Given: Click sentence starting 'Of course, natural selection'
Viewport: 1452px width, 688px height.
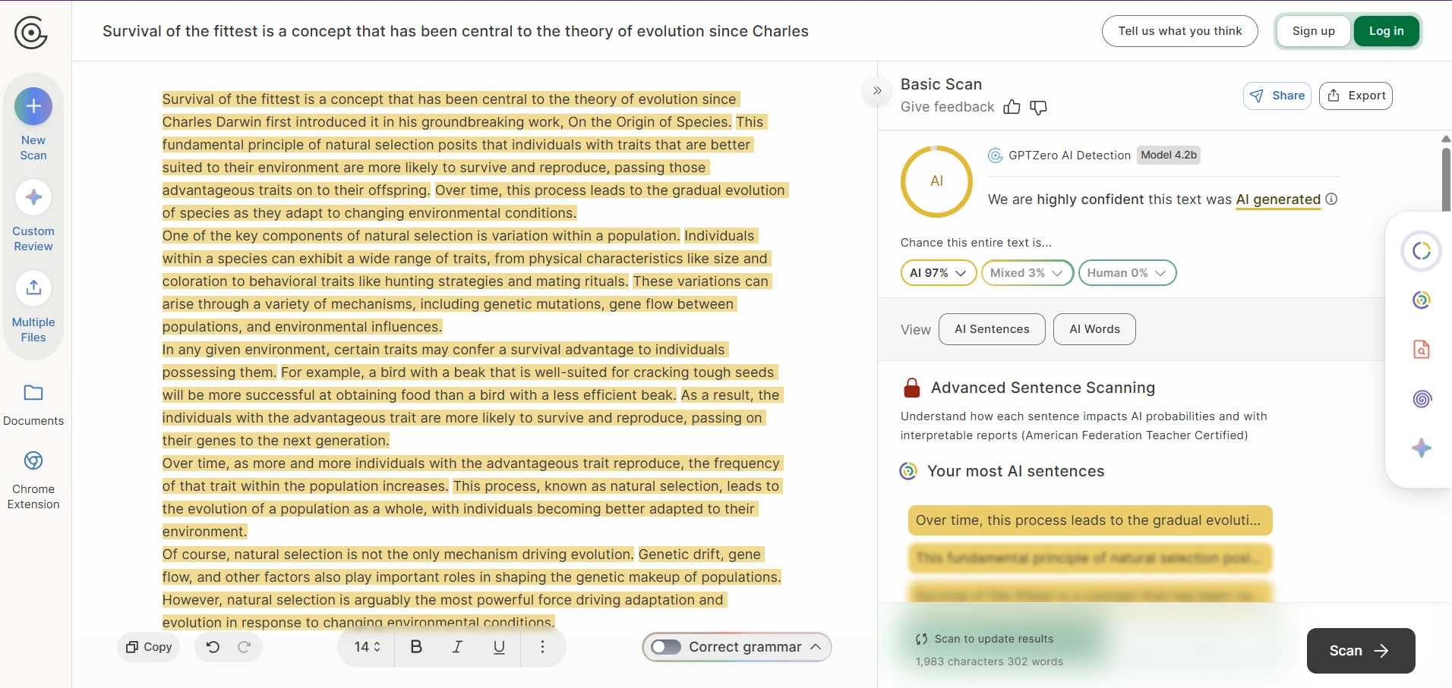Looking at the screenshot, I should point(397,554).
